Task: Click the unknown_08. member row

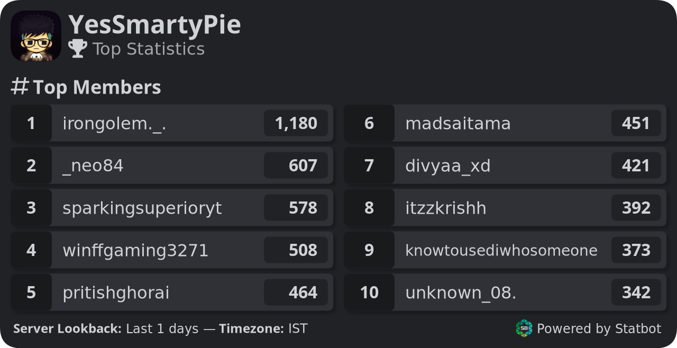Action: point(505,292)
